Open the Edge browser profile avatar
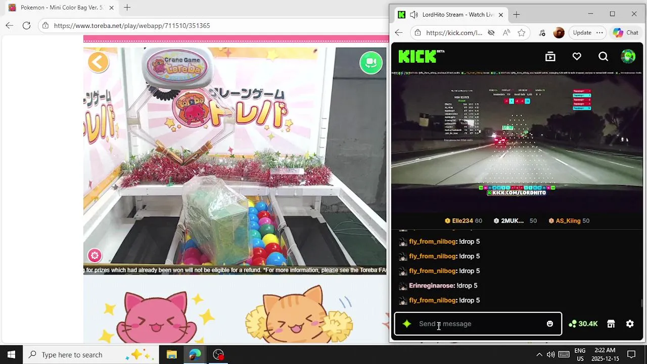 [559, 33]
